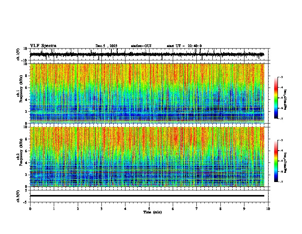This screenshot has height=234, width=302.
Task: Click the 'VLF Spectra' title text
Action: click(43, 46)
